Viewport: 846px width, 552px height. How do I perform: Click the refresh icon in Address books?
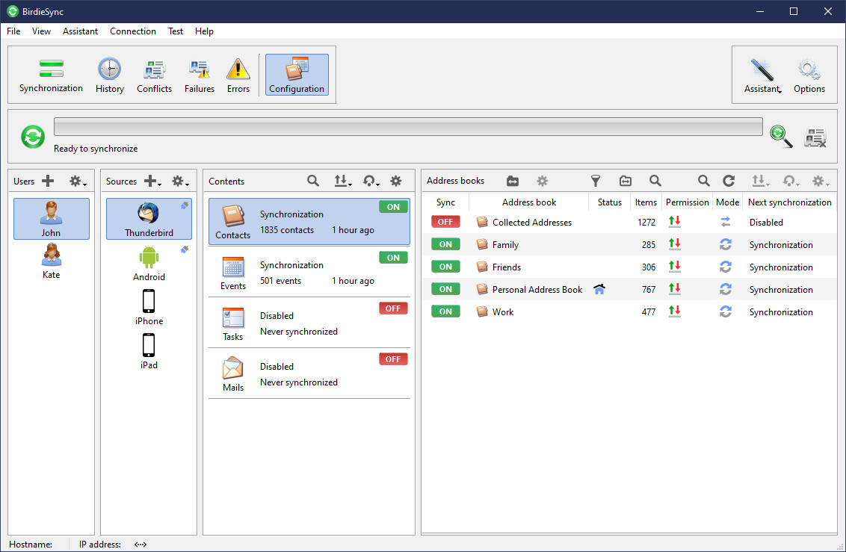click(x=729, y=181)
